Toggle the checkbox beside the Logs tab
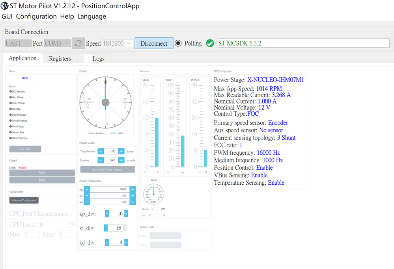 coord(88,58)
